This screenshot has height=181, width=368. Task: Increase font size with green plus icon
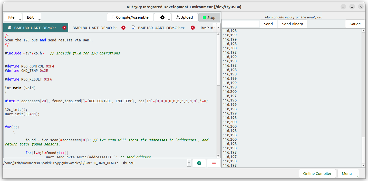coord(199,163)
